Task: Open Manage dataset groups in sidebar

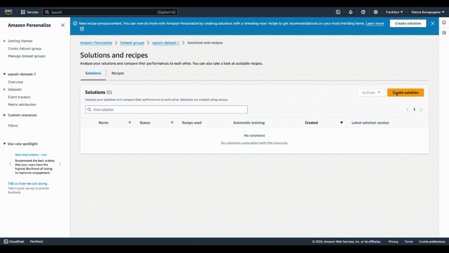Action: (x=27, y=56)
